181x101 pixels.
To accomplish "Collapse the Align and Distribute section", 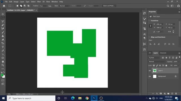I will 149,37.
